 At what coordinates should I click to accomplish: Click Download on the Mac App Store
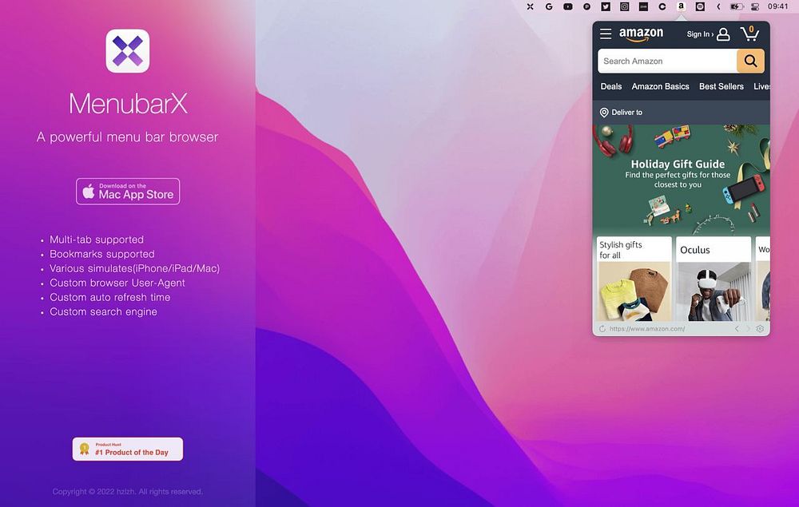click(x=128, y=192)
